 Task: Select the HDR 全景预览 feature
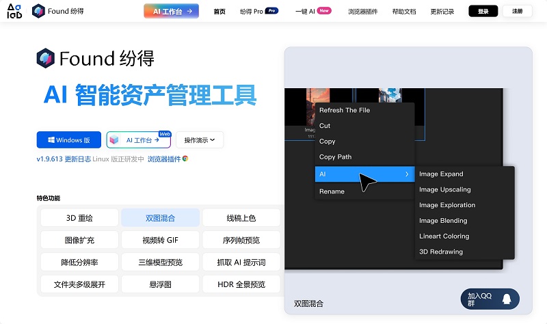(x=241, y=284)
